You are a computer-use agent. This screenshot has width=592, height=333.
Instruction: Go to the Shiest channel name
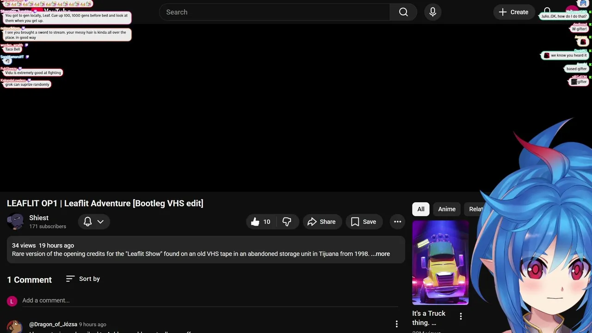(39, 218)
